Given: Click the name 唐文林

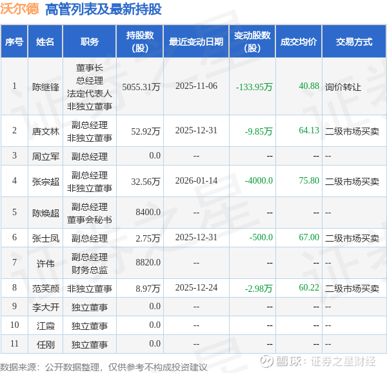Looking at the screenshot, I should click(x=46, y=131).
